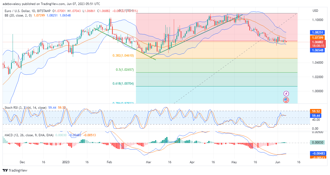
Task: Click the 1.08251 upper band price tag
Action: [x=317, y=33]
